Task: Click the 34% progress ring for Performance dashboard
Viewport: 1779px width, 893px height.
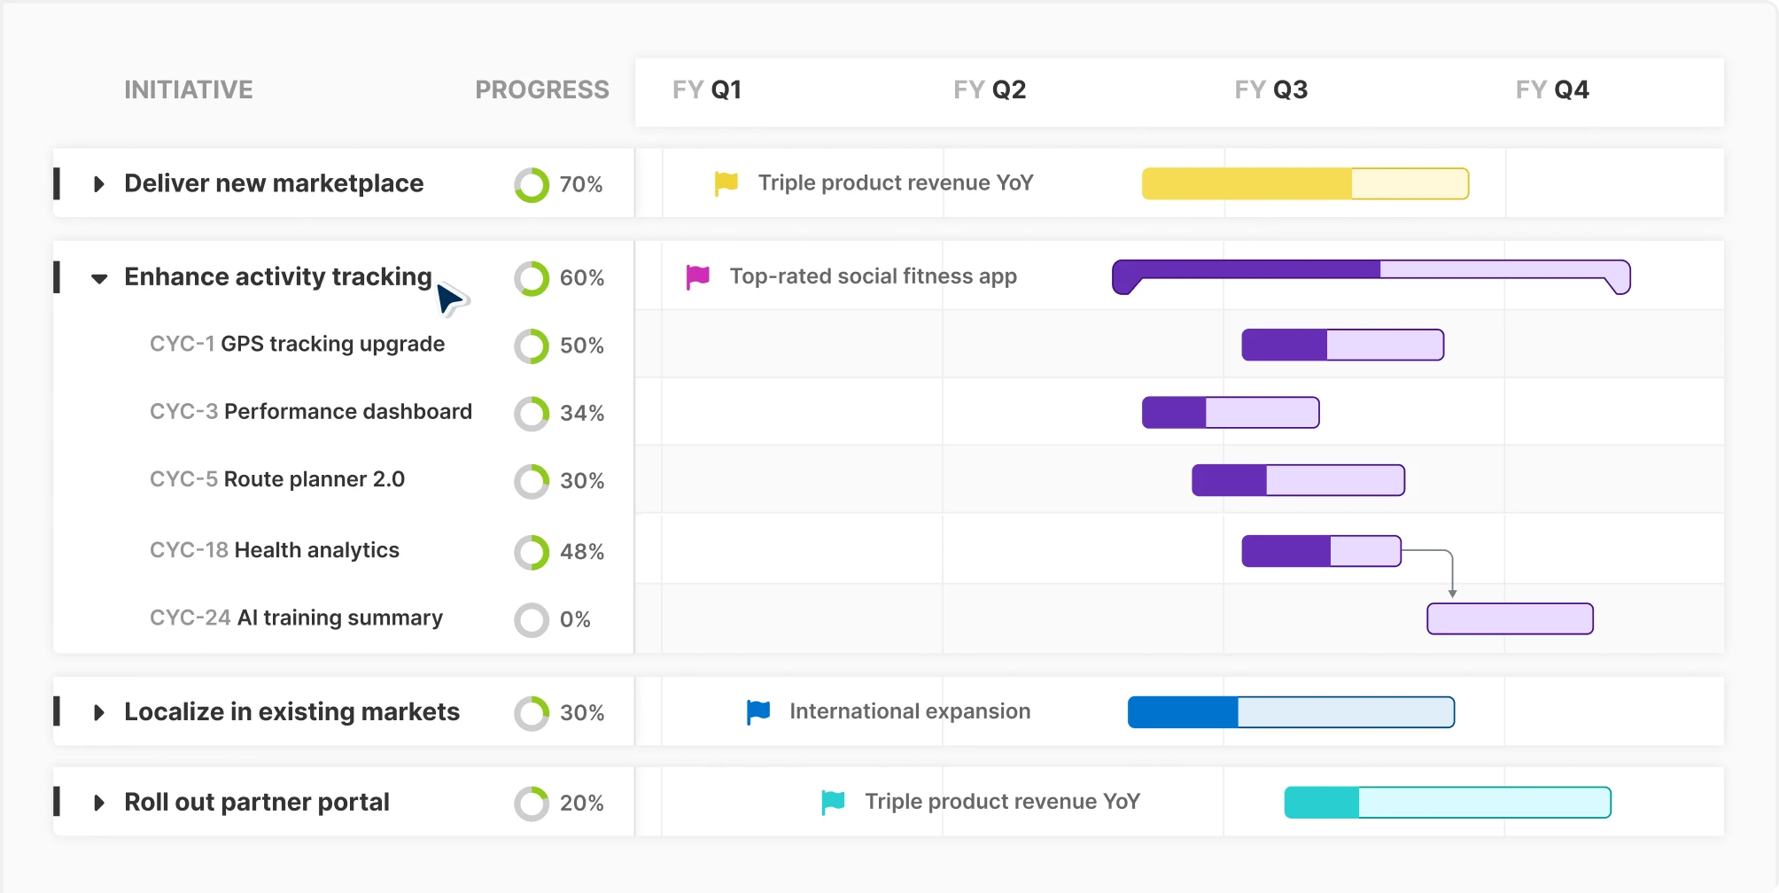Action: pos(531,413)
